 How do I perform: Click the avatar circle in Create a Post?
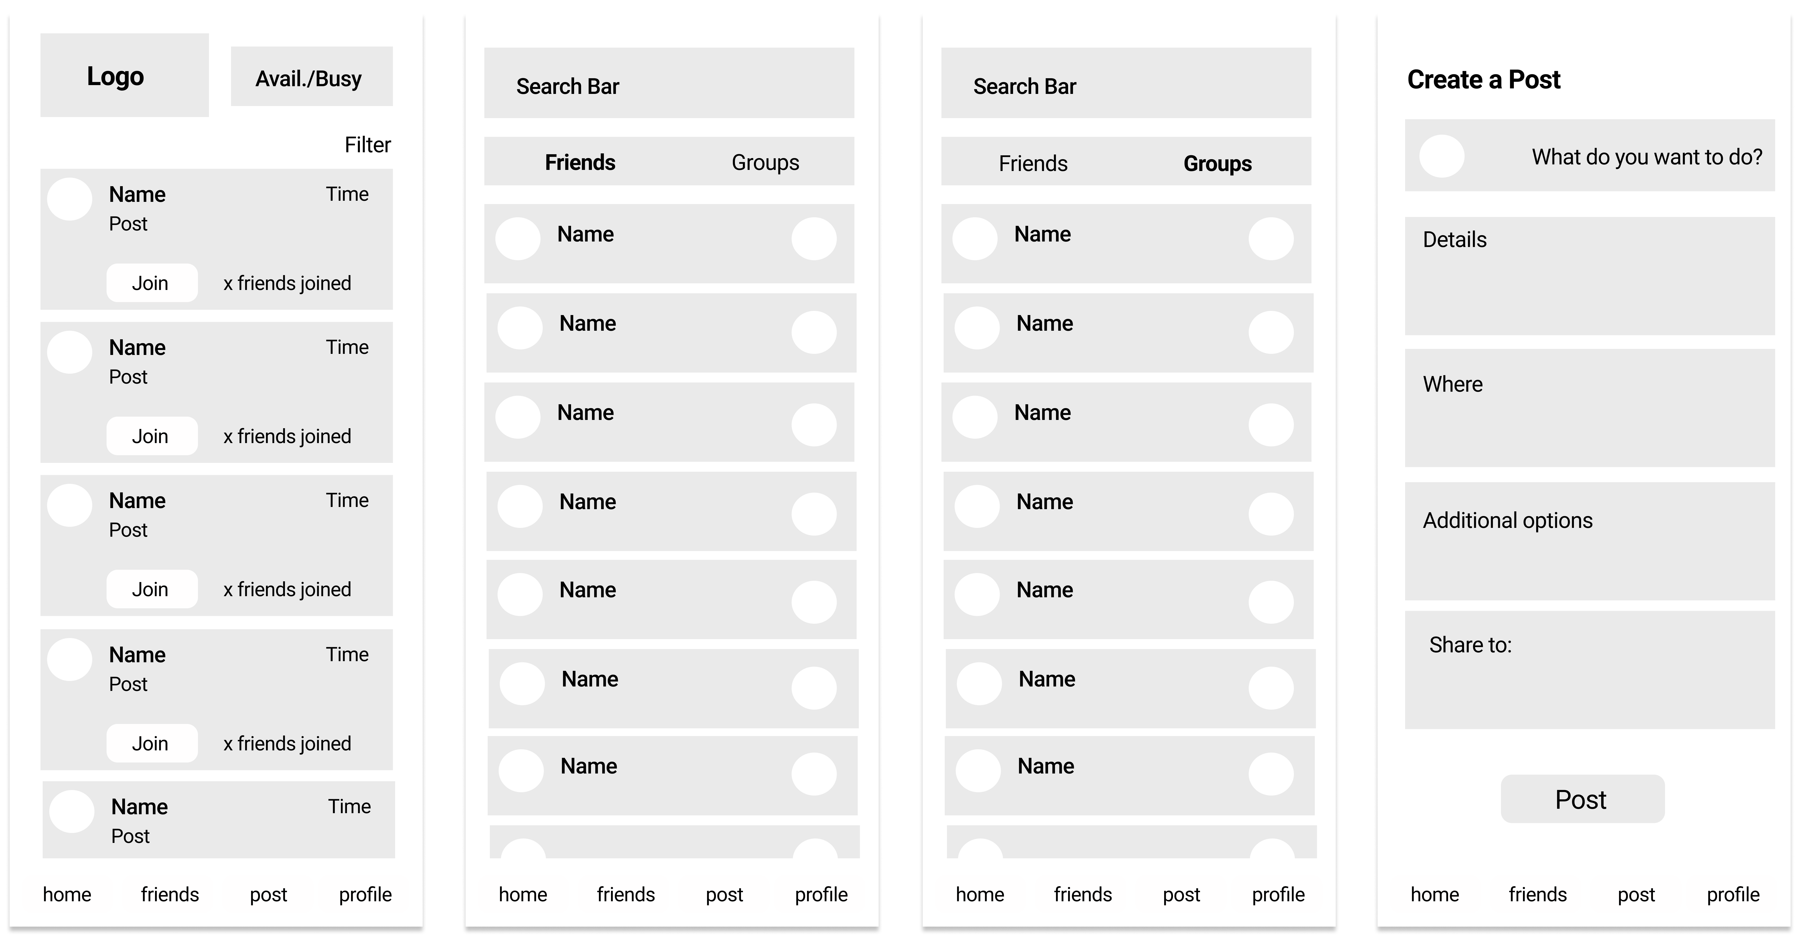1442,156
